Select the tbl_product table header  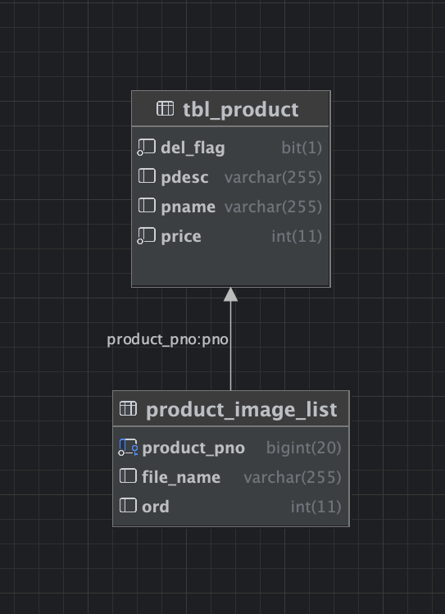231,109
